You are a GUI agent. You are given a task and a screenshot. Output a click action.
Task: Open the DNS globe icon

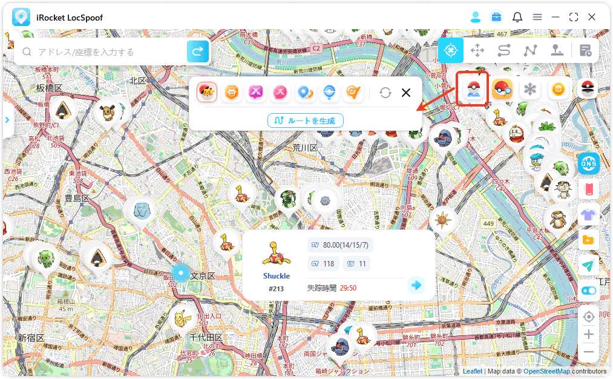588,163
